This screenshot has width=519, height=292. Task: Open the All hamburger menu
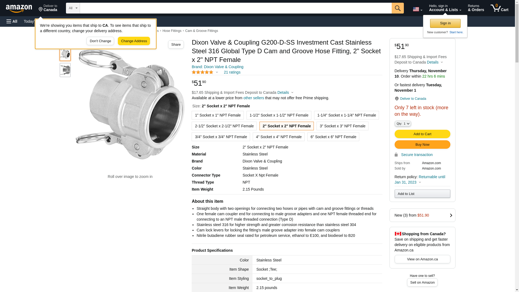[x=12, y=21]
